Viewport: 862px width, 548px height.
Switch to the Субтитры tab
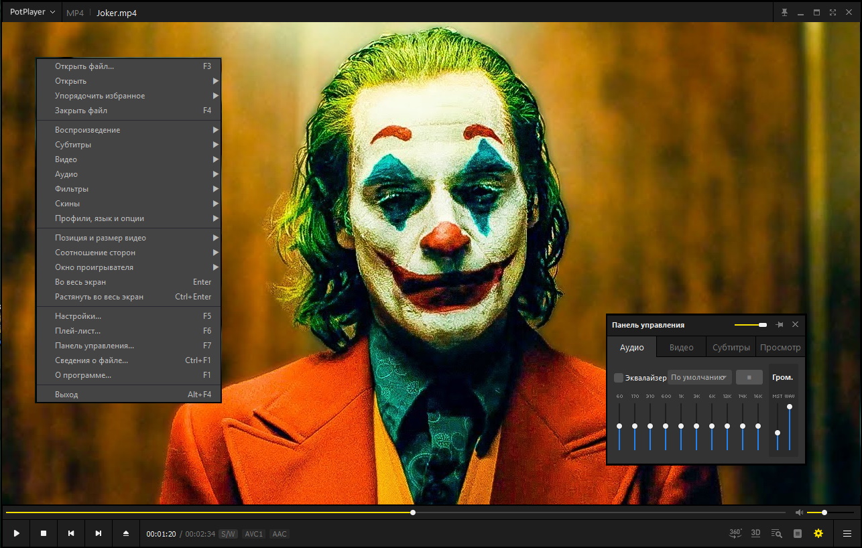click(731, 348)
